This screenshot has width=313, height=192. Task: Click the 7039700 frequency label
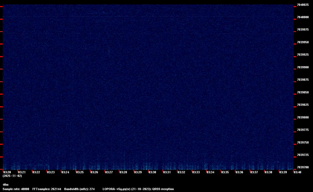point(303,167)
